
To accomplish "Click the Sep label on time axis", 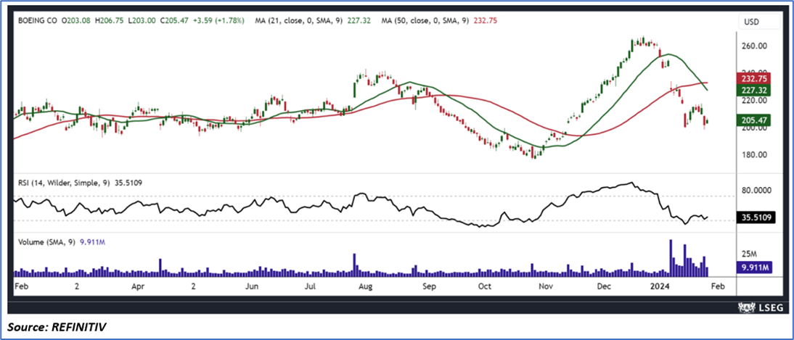I will [429, 286].
